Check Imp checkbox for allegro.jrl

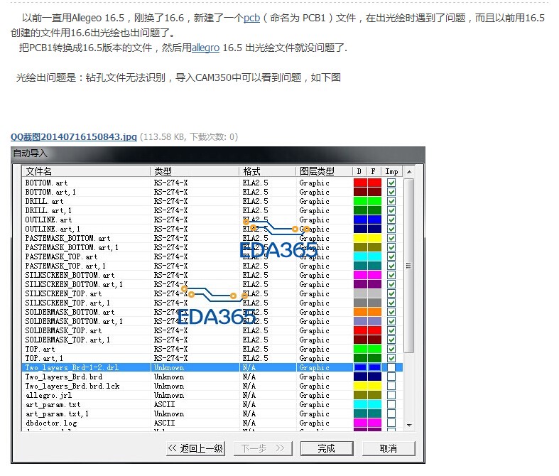pyautogui.click(x=391, y=395)
